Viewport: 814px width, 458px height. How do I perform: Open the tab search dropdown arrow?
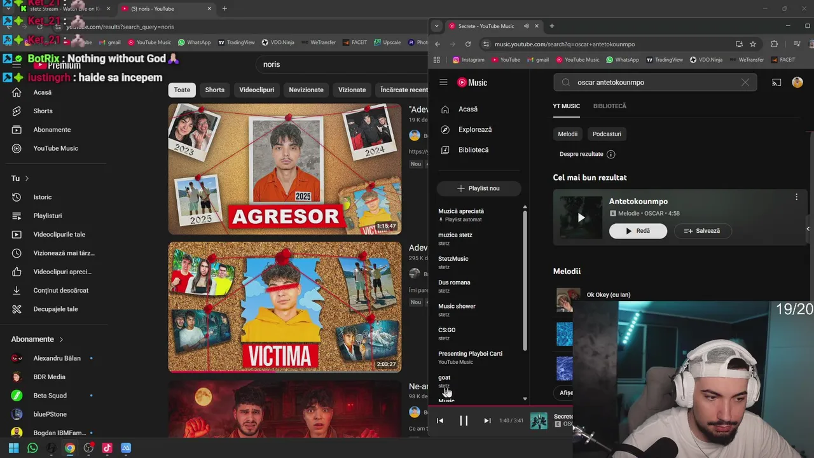pos(436,26)
